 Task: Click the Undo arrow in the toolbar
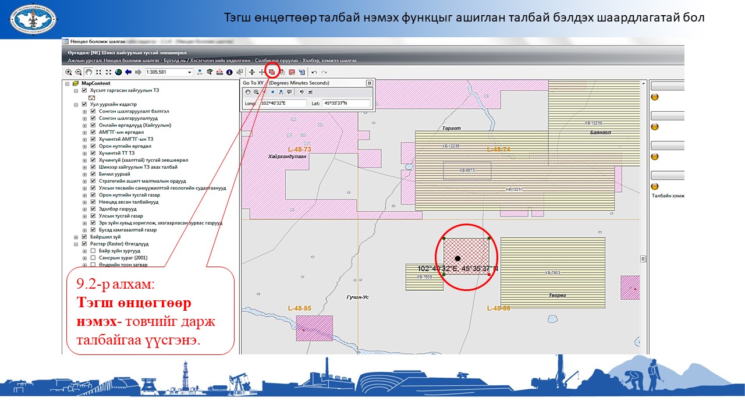314,72
